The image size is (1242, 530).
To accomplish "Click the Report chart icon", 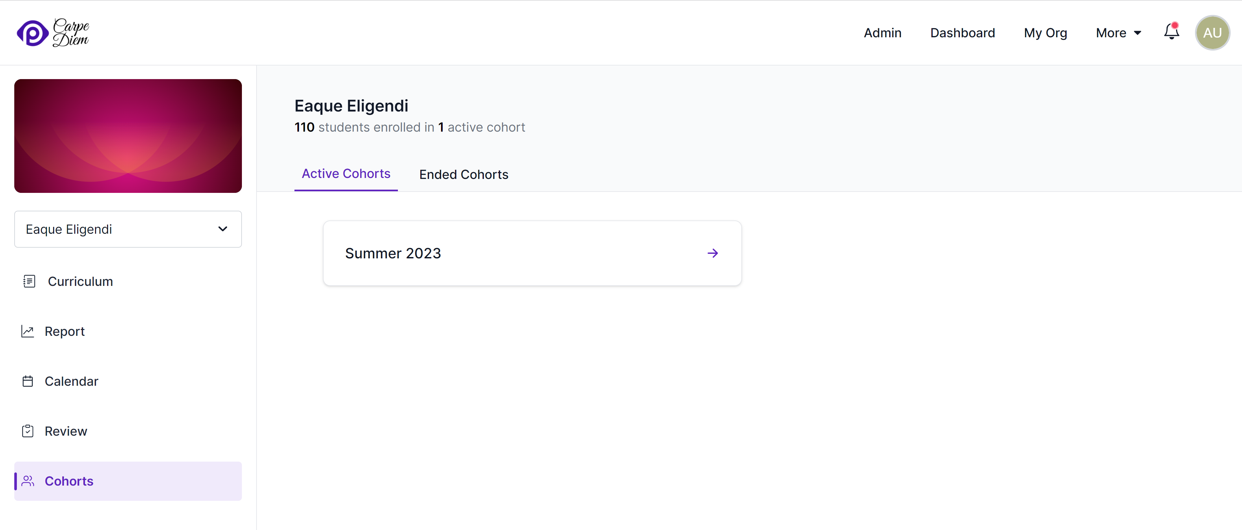I will [28, 332].
